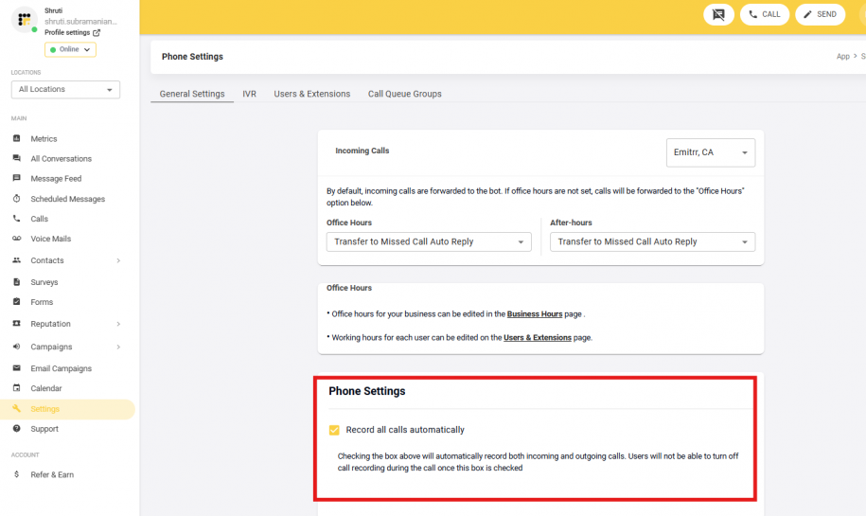Open Forms from the sidebar
The height and width of the screenshot is (516, 866).
(x=42, y=302)
